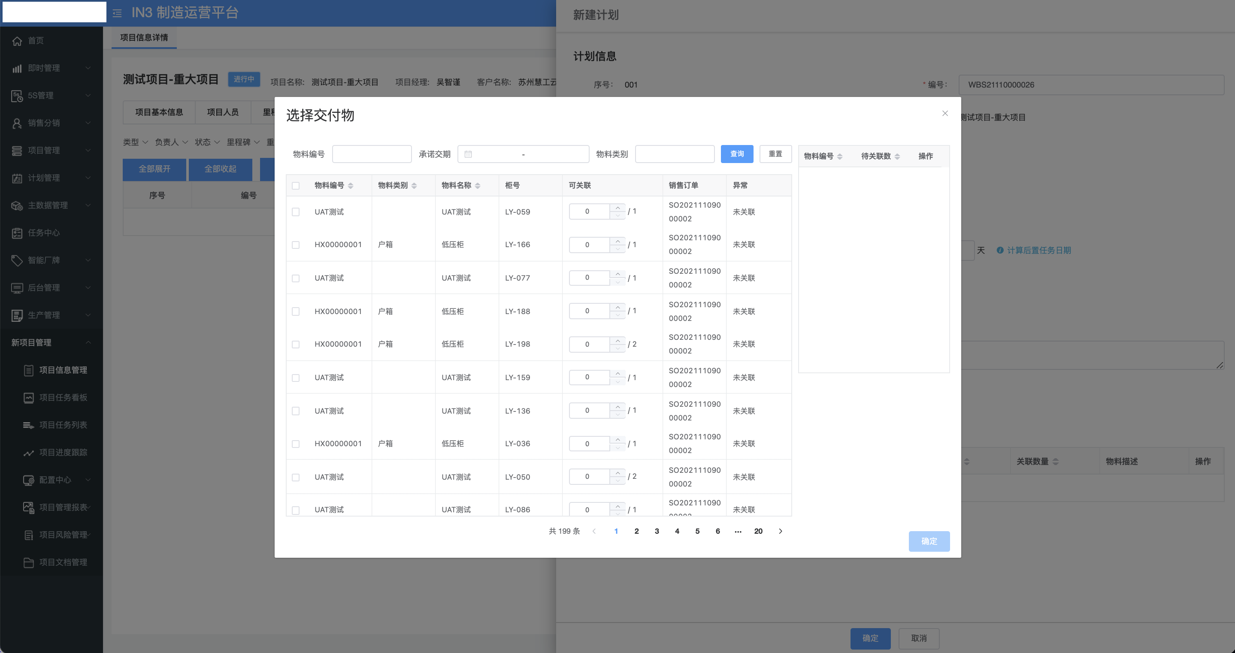Click the sort icon beside the 物料编号 column

tap(351, 185)
